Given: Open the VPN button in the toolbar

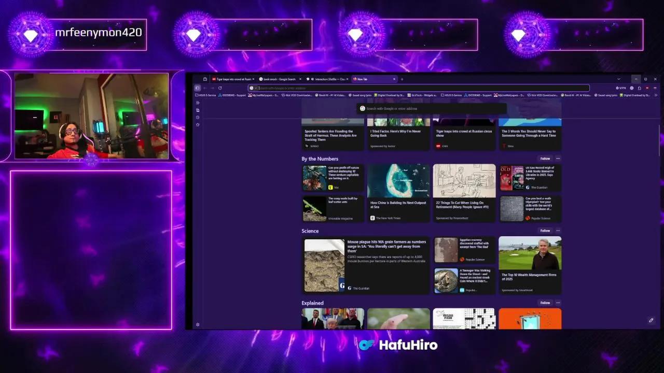Looking at the screenshot, I should click(x=621, y=88).
